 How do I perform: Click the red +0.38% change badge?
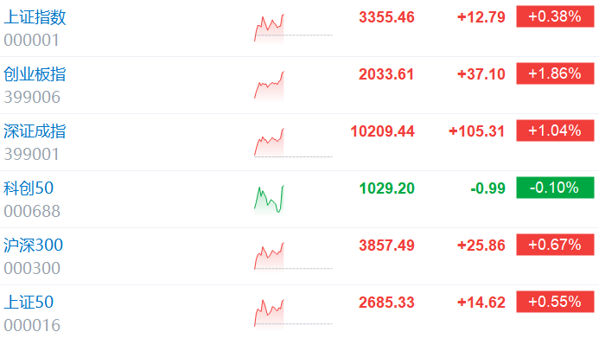(555, 16)
